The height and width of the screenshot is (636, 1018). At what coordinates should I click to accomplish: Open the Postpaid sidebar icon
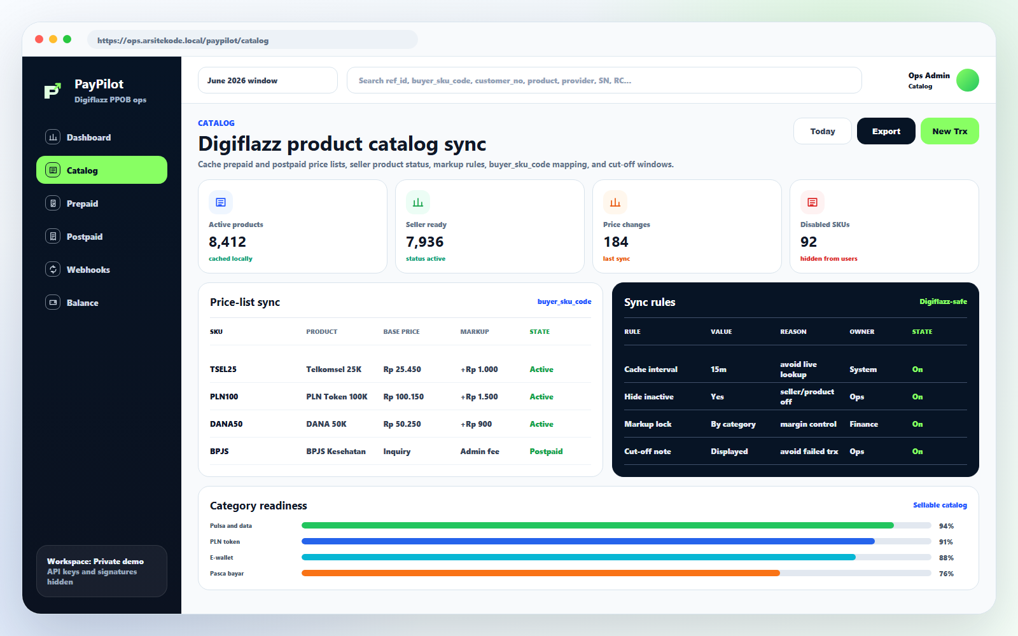pos(53,236)
